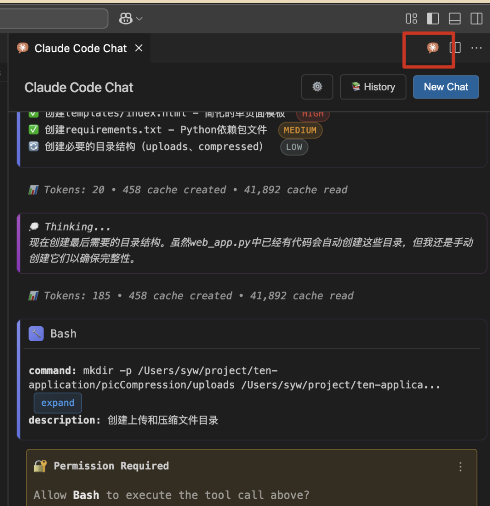
Task: Click the 'Bash' tool header label
Action: (64, 334)
